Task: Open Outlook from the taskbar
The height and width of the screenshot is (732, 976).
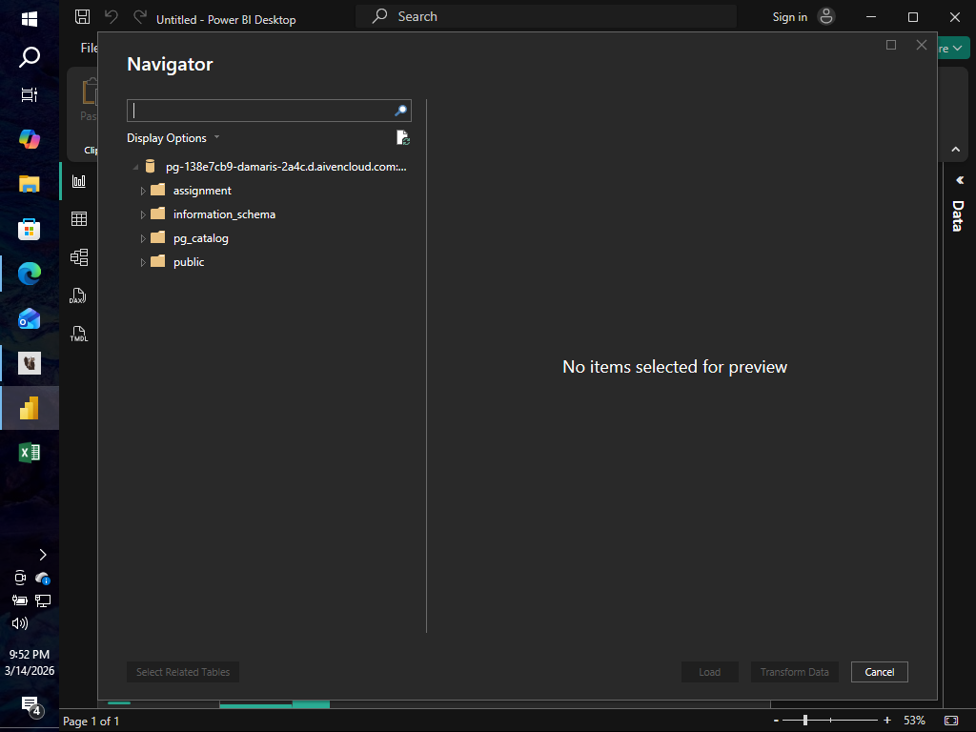Action: click(30, 318)
